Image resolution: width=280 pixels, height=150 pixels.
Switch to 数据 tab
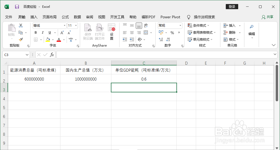coord(77,17)
